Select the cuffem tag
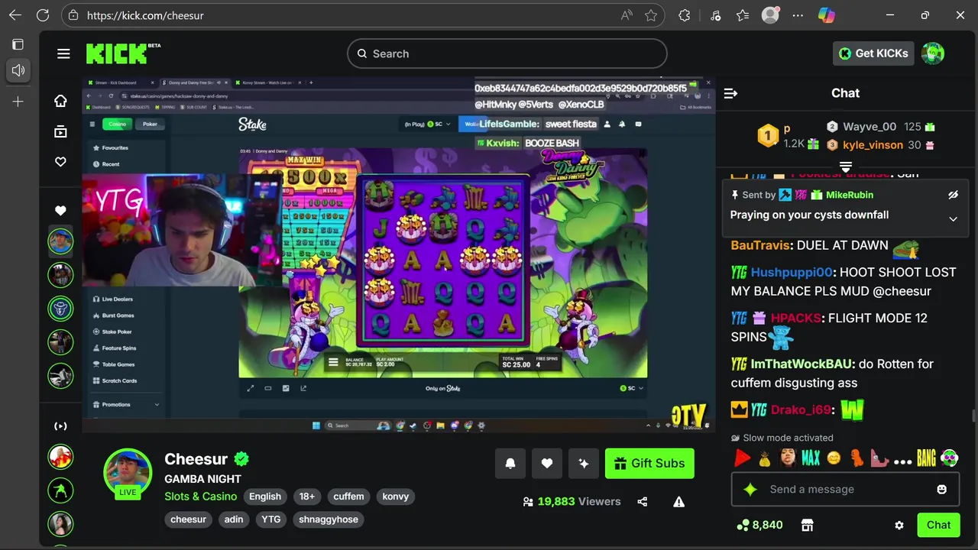978x550 pixels. (348, 497)
